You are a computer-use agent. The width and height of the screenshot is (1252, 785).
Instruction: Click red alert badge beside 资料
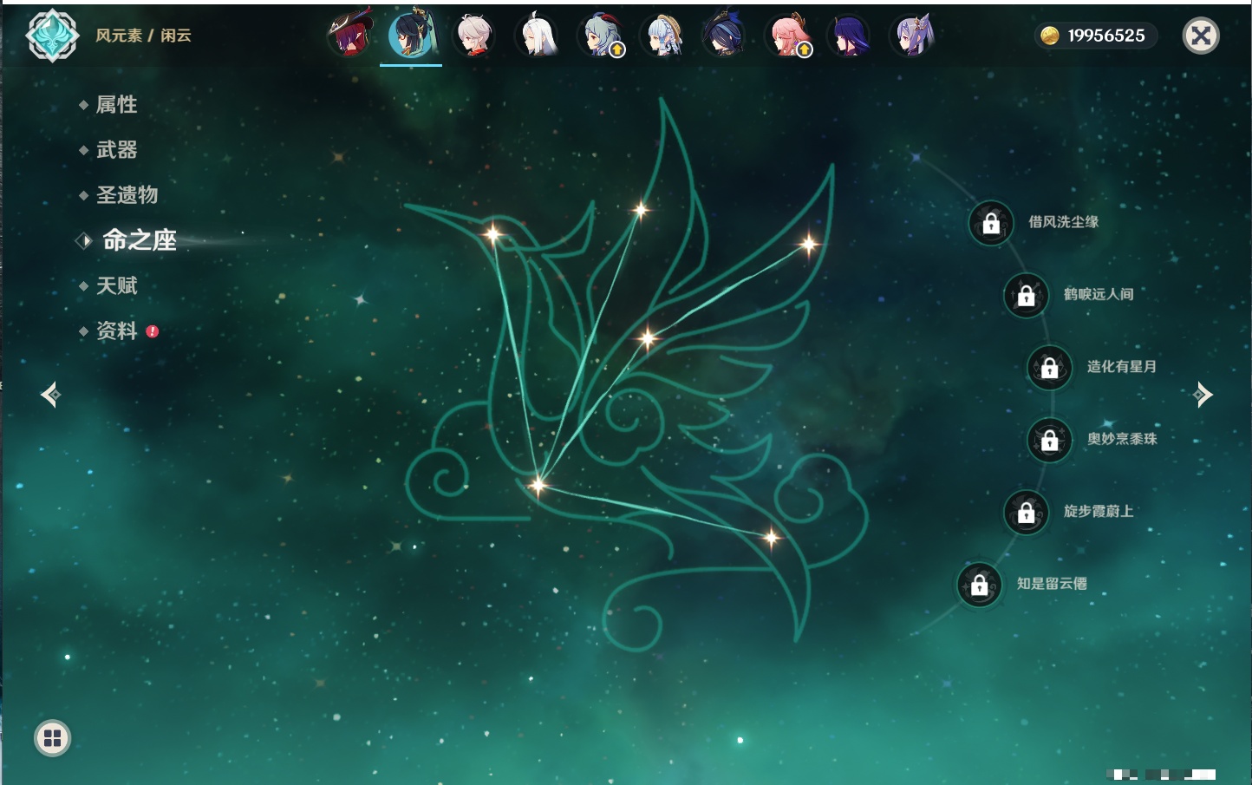(x=153, y=331)
